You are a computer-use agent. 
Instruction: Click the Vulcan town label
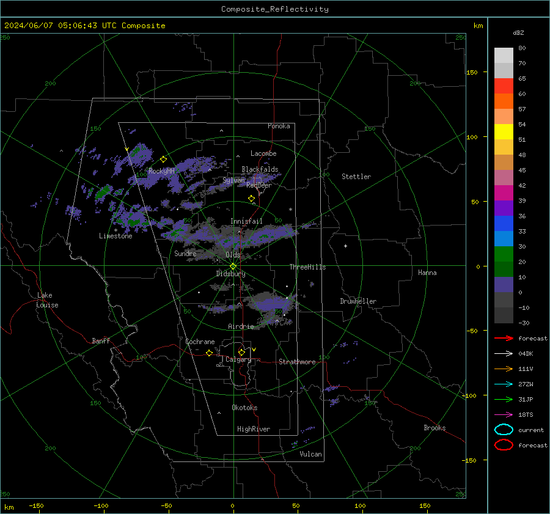click(x=310, y=454)
